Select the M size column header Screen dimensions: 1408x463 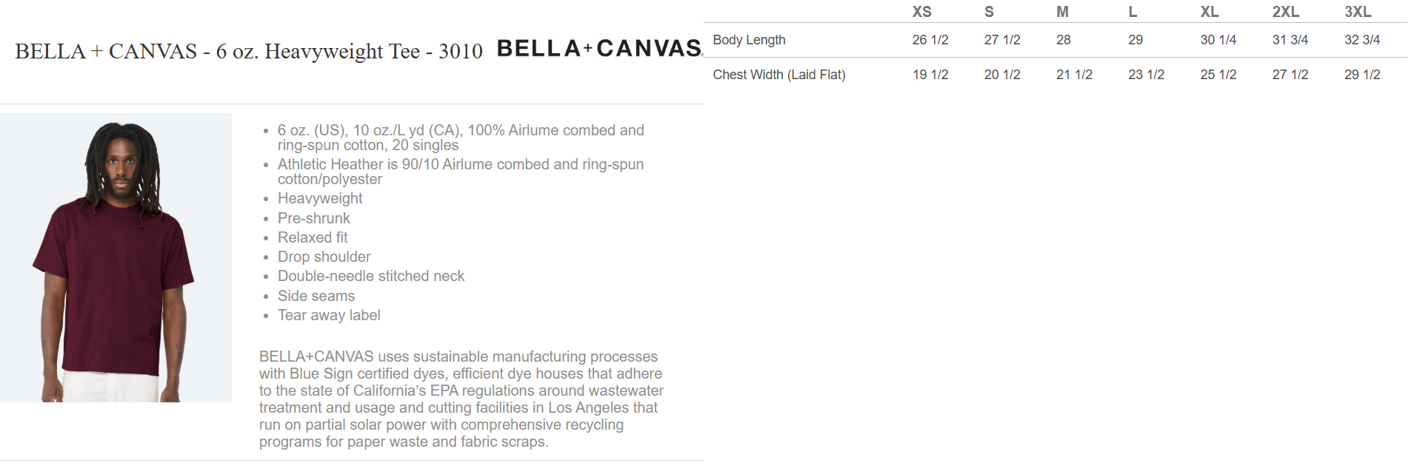point(1062,12)
